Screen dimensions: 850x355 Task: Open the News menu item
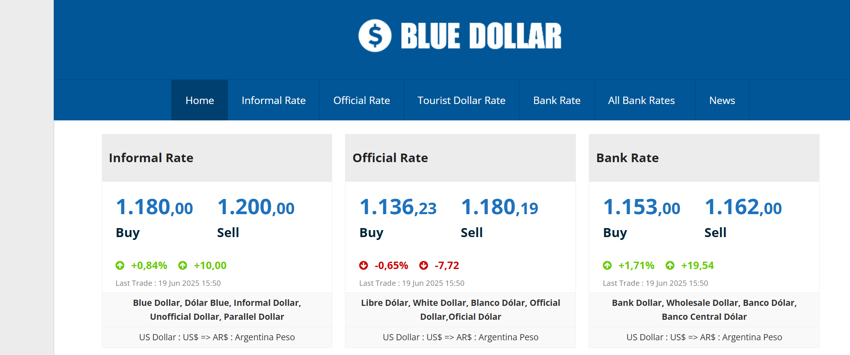(722, 100)
